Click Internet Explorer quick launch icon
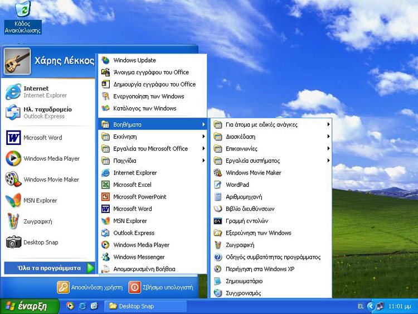 coord(82,306)
